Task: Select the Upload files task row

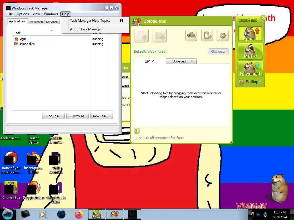Action: tap(62, 44)
